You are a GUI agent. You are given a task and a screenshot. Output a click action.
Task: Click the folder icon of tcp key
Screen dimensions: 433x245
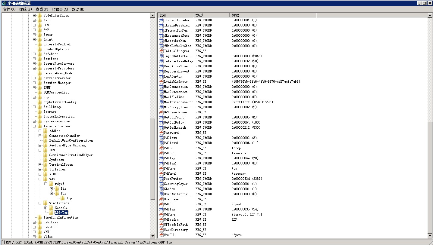coord(63,198)
